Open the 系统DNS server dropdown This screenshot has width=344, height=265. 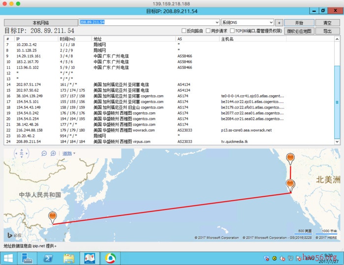(x=271, y=23)
